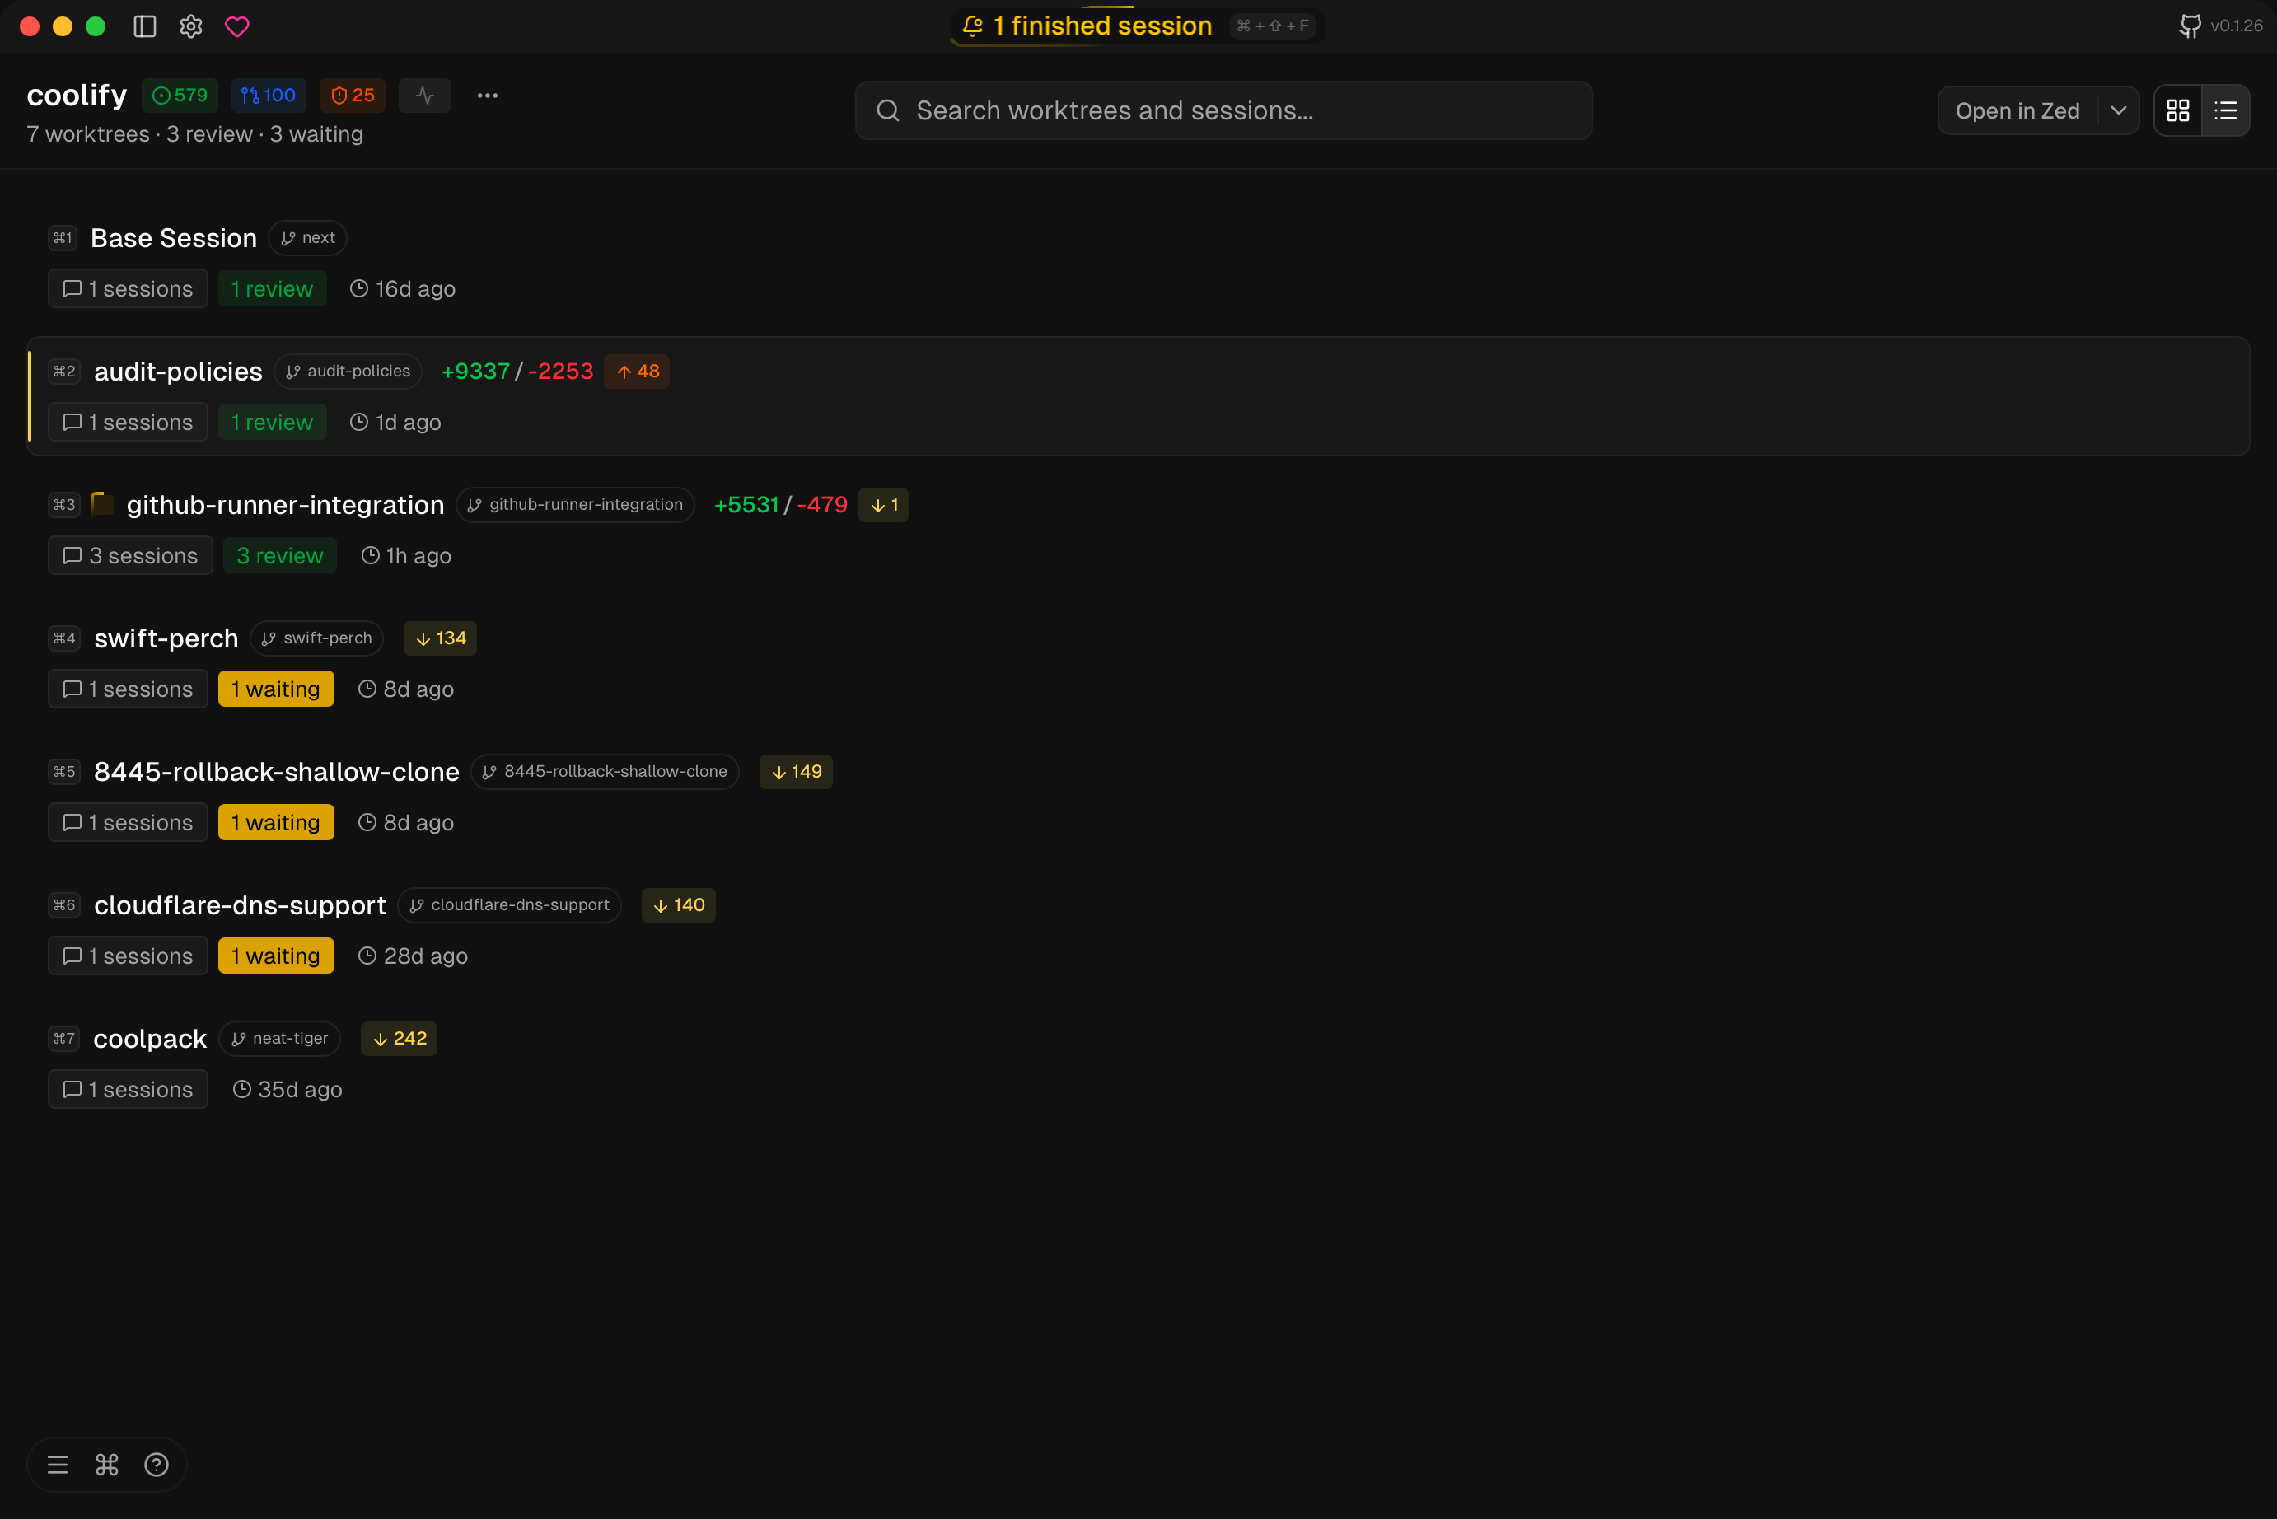Open the GitHub icon near version number

[x=2189, y=26]
